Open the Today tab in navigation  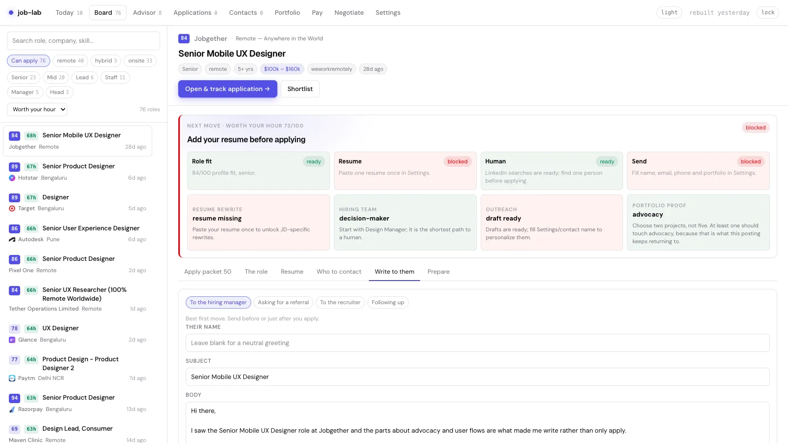[x=69, y=13]
